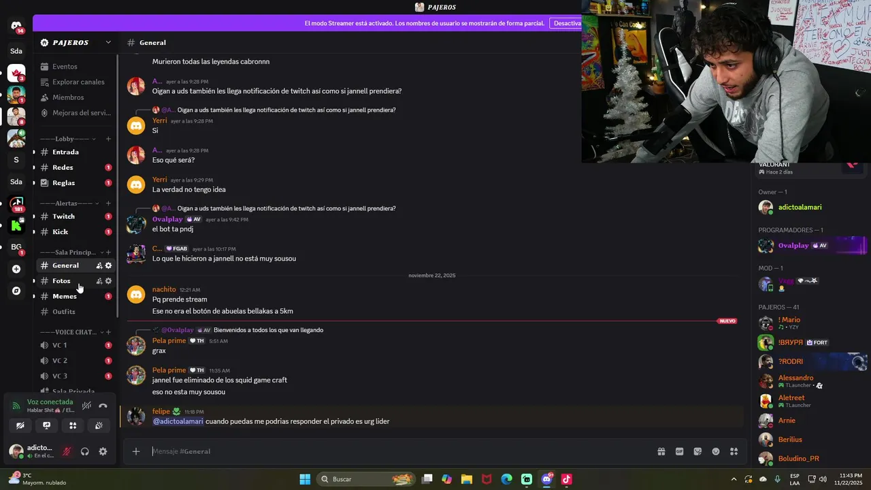This screenshot has height=490, width=871.
Task: Open the Twitch alerts channel
Action: (x=75, y=216)
